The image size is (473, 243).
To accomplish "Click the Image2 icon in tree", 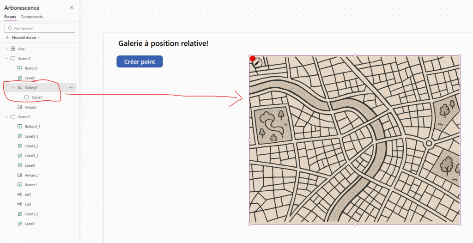I will coord(20,107).
